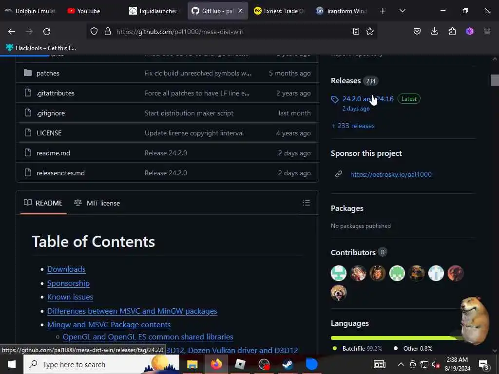
Task: Bookmark this page with star icon
Action: click(x=370, y=32)
